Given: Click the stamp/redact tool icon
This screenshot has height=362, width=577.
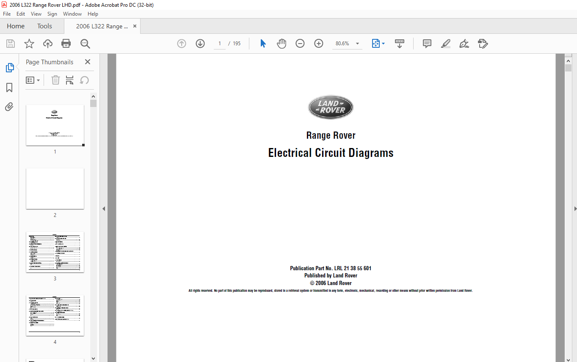Looking at the screenshot, I should pos(483,44).
